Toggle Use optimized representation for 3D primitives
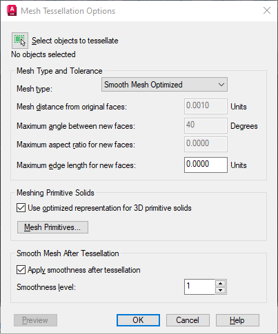This screenshot has width=278, height=334. coord(21,208)
